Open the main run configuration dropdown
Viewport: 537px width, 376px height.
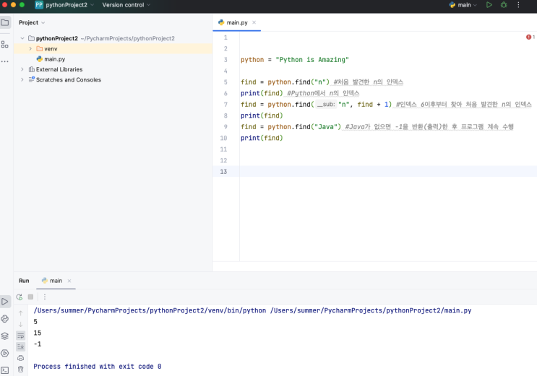click(463, 5)
